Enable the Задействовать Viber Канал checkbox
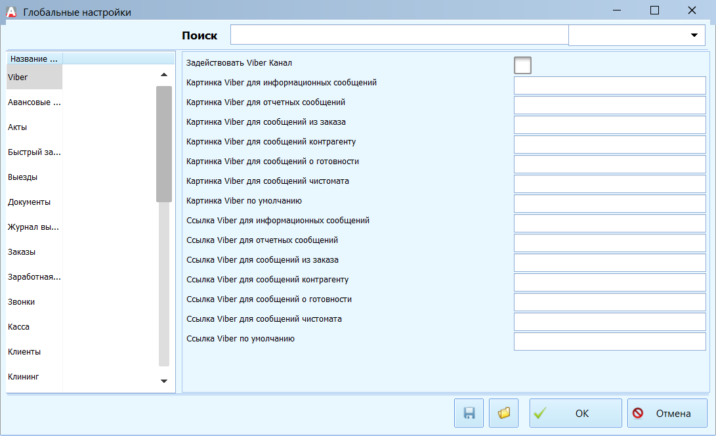The width and height of the screenshot is (716, 436). click(522, 65)
